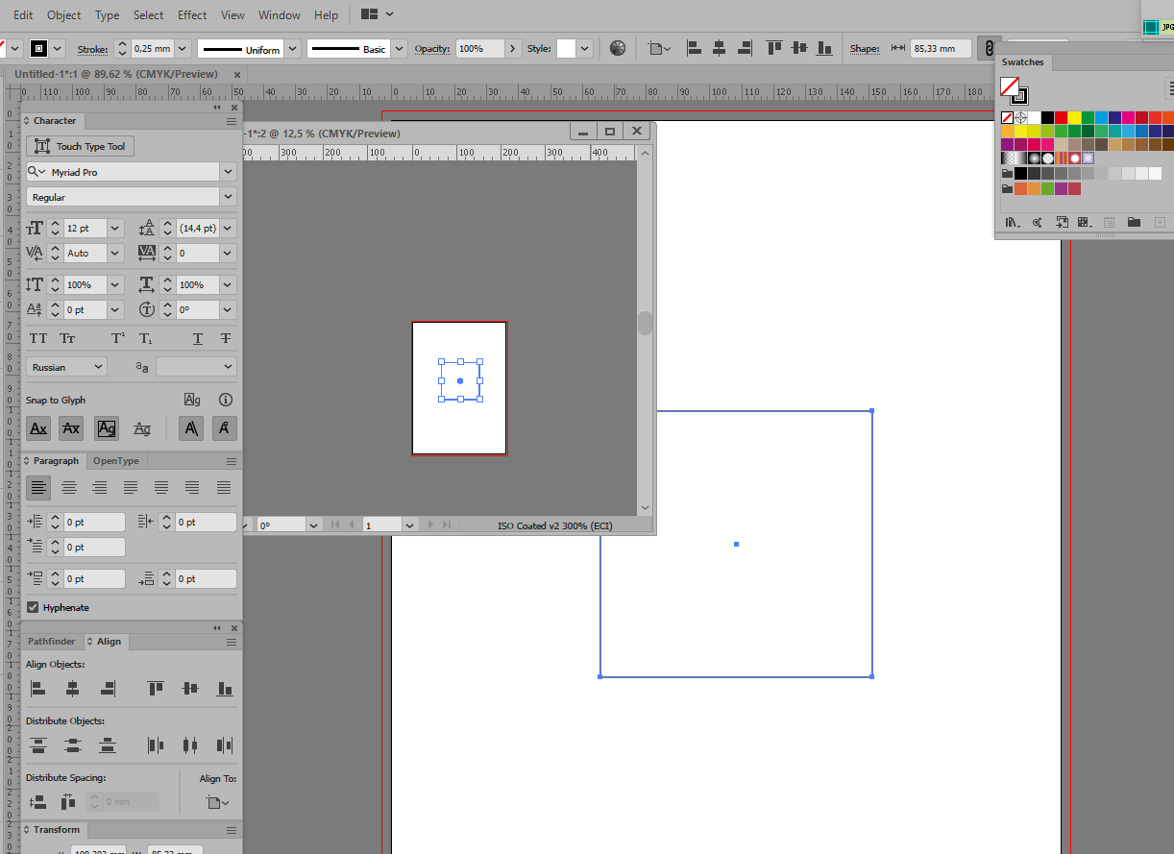Click Vertical Align Bottom in Align panel
Viewport: 1174px width, 854px height.
[225, 689]
